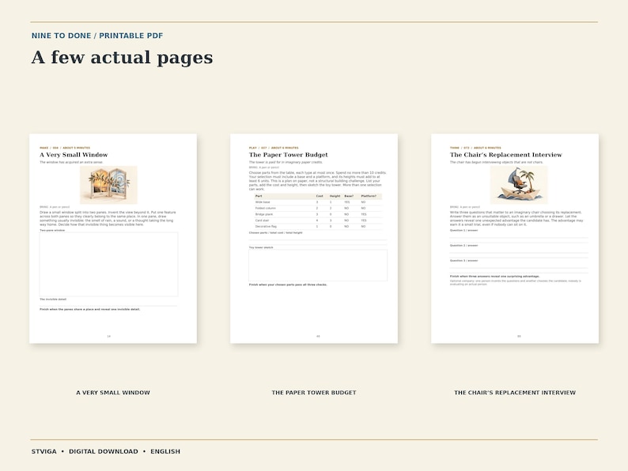This screenshot has height=471, width=628.
Task: Click the window illustration on the first page
Action: pyautogui.click(x=108, y=185)
